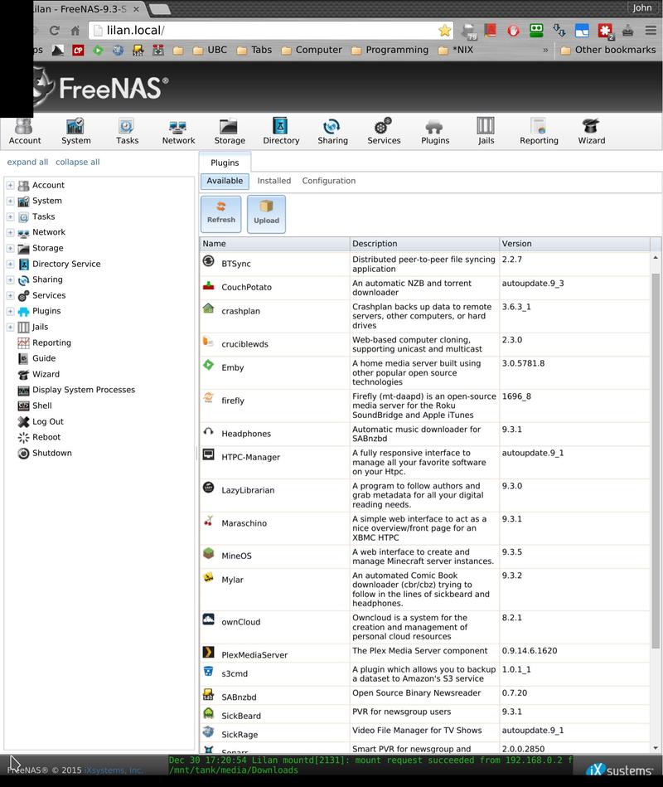Launch the Wizard from the toolbar
The width and height of the screenshot is (663, 787).
point(591,131)
